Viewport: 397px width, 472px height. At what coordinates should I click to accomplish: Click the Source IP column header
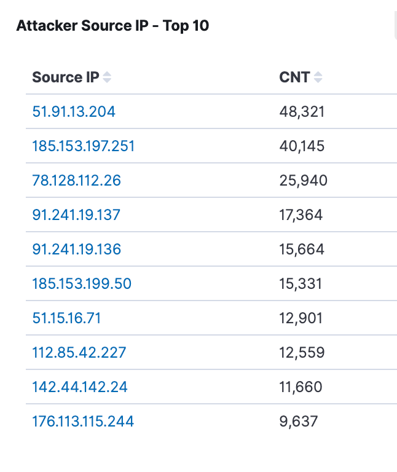point(66,77)
